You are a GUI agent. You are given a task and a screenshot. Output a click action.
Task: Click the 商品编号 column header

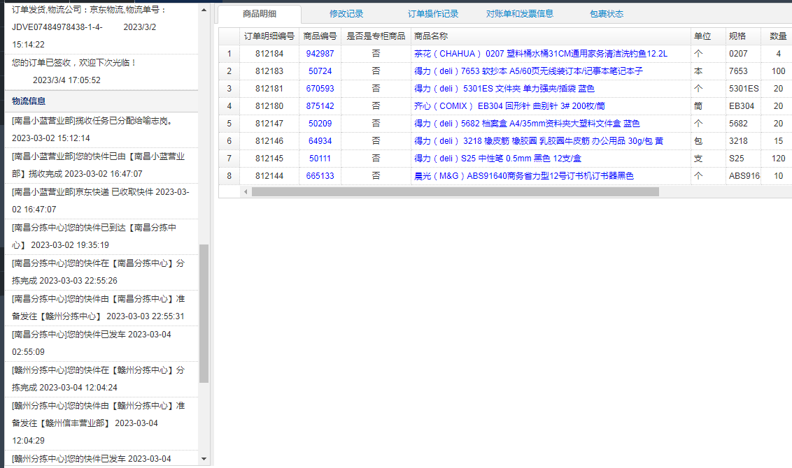[320, 36]
